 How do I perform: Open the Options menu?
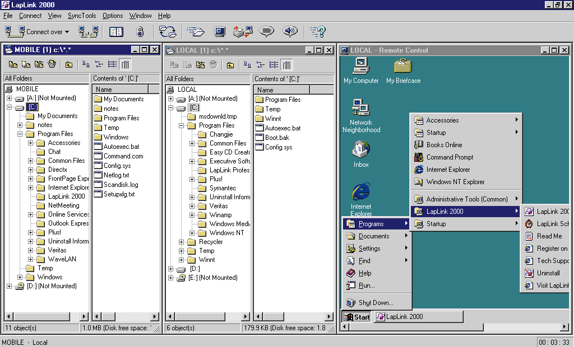tap(113, 16)
